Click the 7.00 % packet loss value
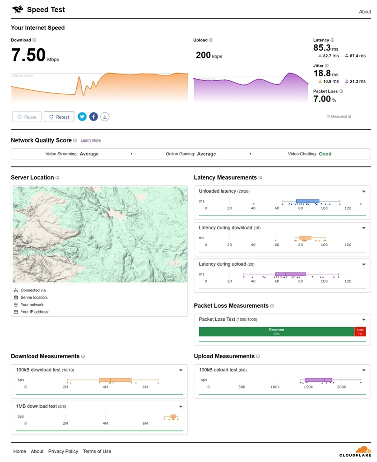Screen dimensions: 377x462 (x=325, y=99)
